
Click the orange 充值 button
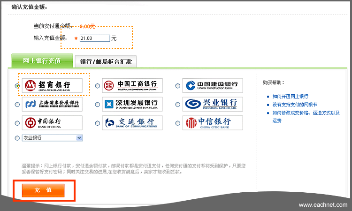coord(43,190)
